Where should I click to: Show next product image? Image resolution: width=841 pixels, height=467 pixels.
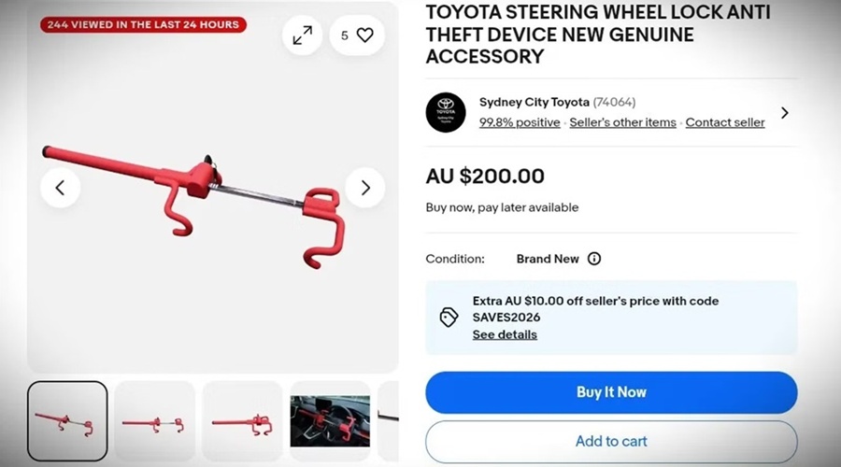364,188
